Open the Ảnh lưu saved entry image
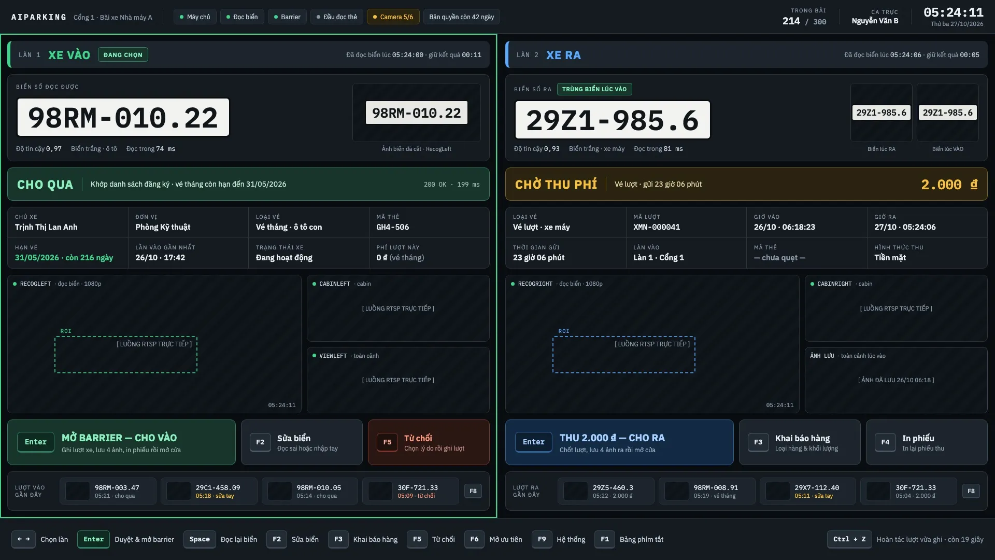 [896, 380]
